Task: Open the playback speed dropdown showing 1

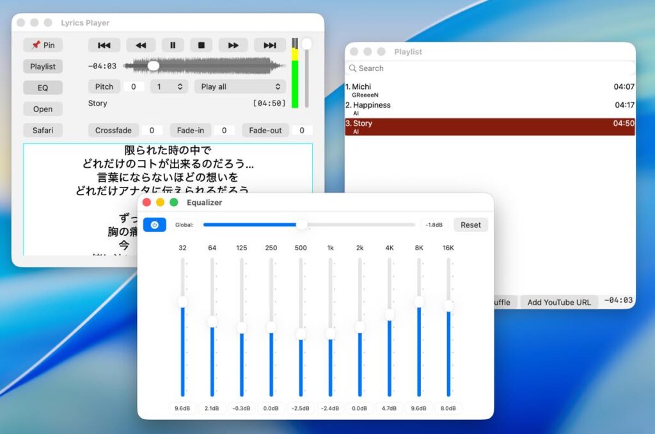Action: point(169,86)
